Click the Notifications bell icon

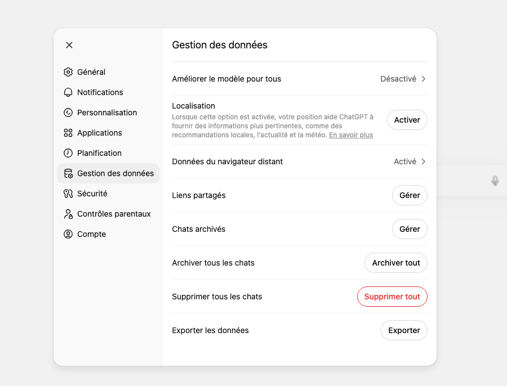[x=68, y=92]
